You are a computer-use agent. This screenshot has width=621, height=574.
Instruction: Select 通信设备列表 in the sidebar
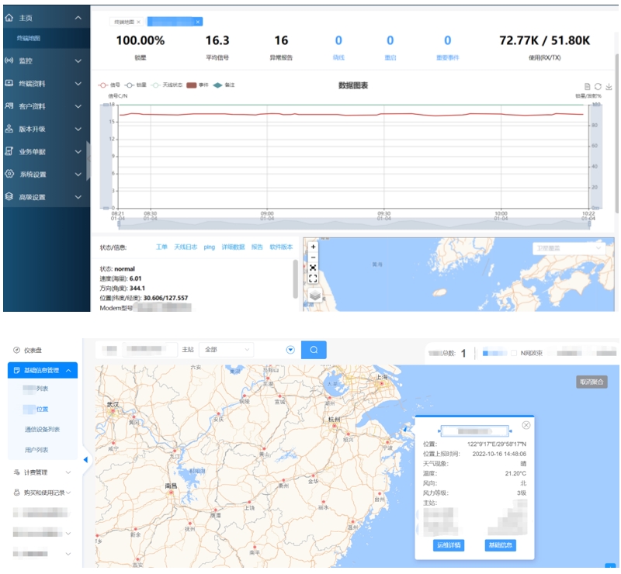(x=42, y=429)
